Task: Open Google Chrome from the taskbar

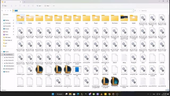Action: [109, 94]
